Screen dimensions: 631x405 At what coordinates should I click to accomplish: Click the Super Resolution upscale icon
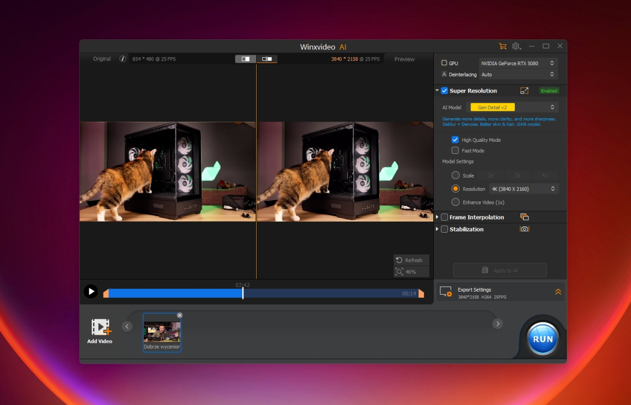tap(524, 91)
